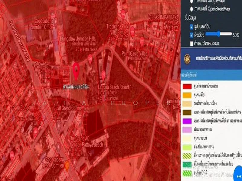
Task: Uncheck the รูปแปลงที่ดิน layer checkbox
Action: (x=192, y=27)
